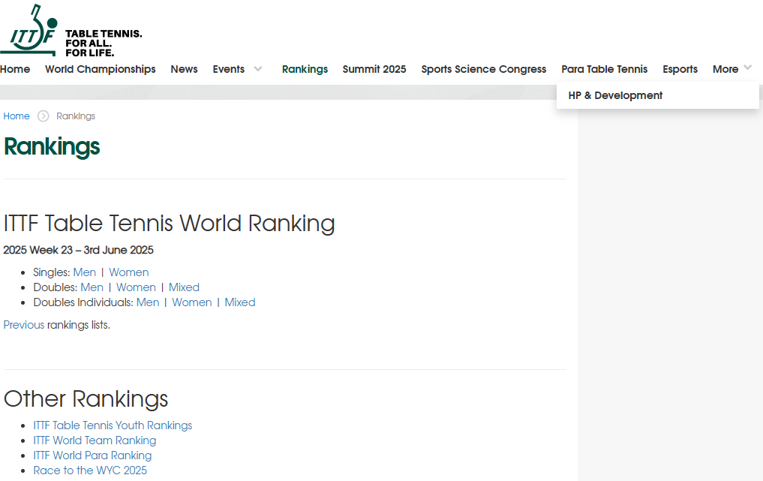Click '2025 Week 23 – 3rd June 2025' text
The image size is (763, 481).
click(78, 250)
